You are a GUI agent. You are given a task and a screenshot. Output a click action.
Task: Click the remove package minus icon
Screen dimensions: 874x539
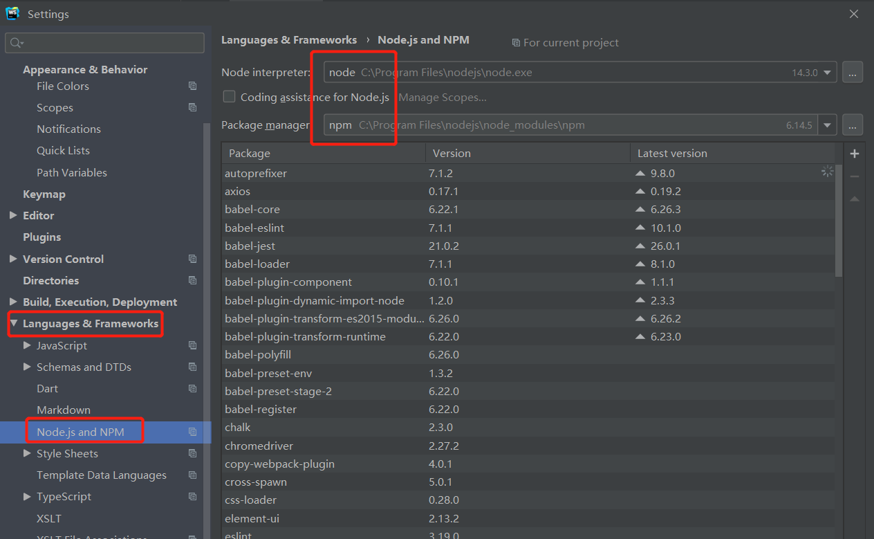point(855,176)
